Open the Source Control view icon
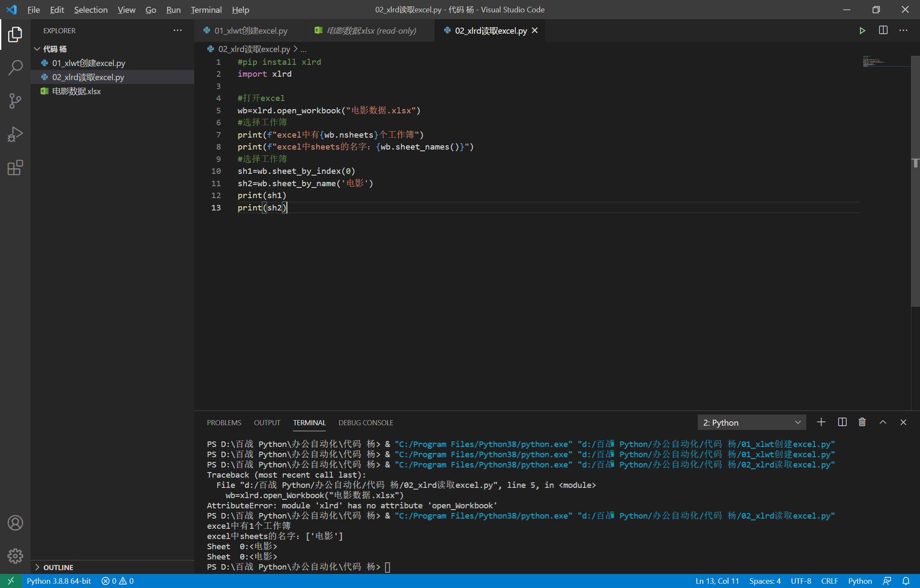Viewport: 920px width, 588px height. pyautogui.click(x=15, y=101)
